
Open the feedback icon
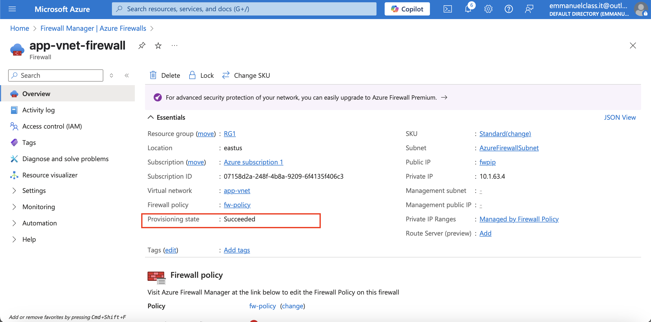(x=529, y=9)
